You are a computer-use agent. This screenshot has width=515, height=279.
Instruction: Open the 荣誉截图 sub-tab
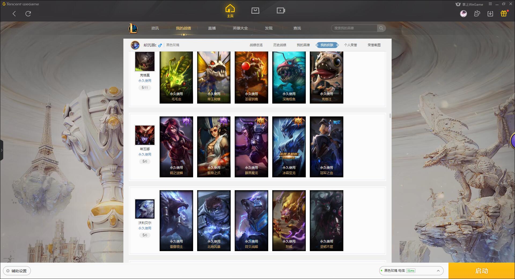click(374, 45)
